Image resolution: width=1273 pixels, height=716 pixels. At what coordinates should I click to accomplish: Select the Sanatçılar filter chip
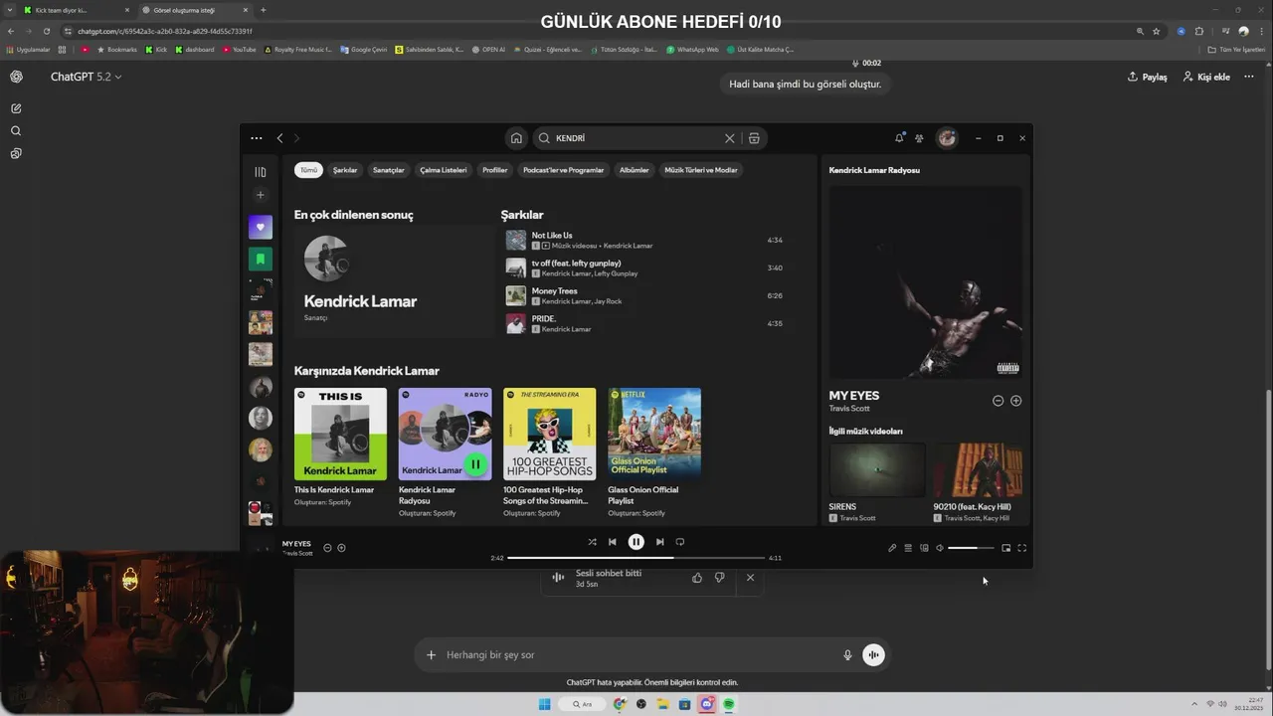pos(388,170)
